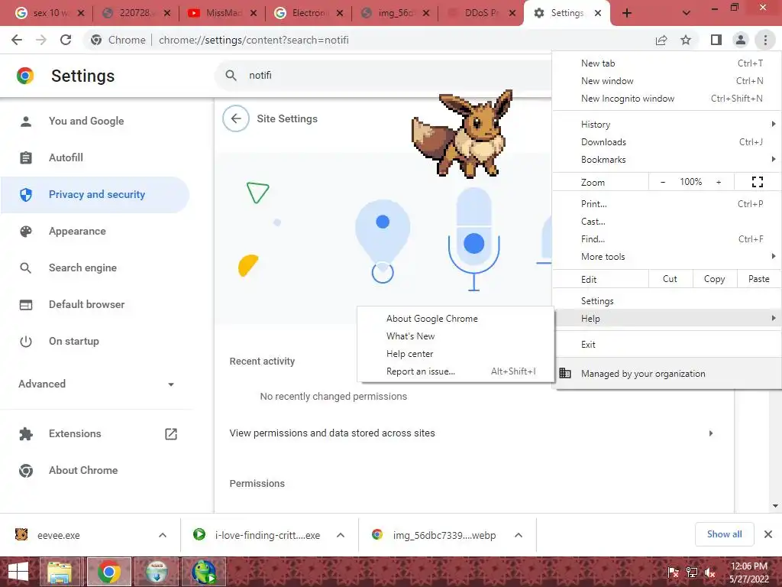Click the Windows Start button

18,572
